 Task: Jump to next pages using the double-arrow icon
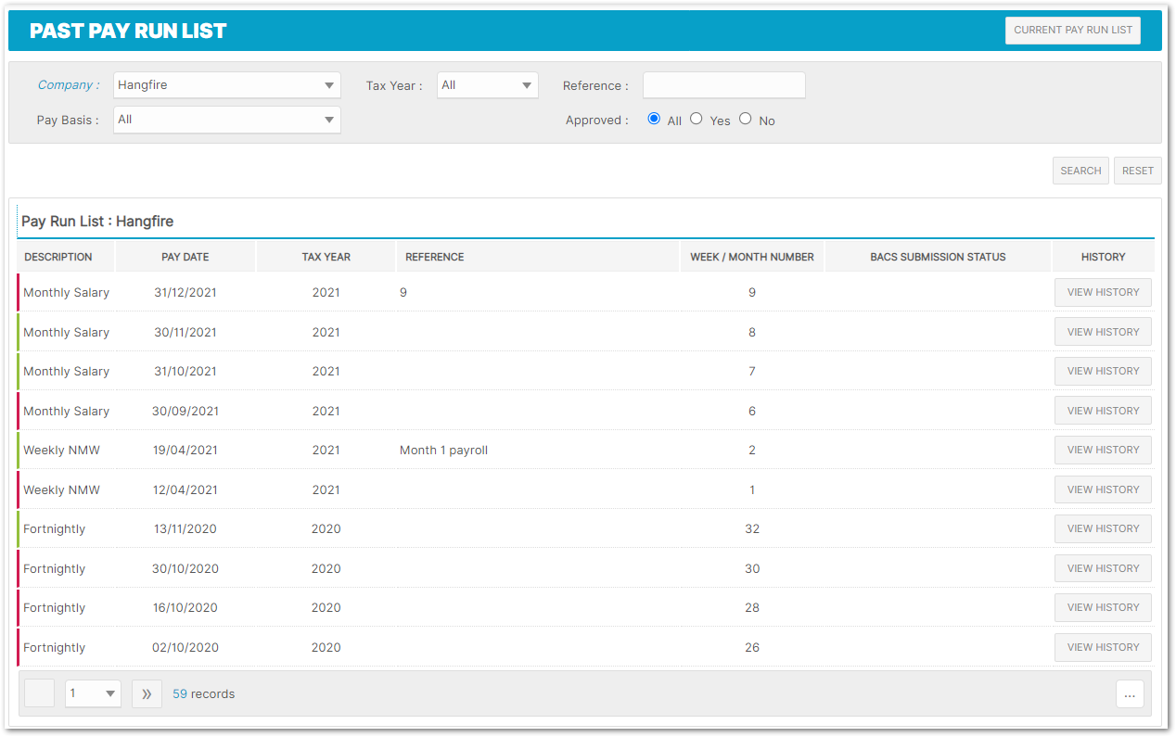tap(147, 693)
